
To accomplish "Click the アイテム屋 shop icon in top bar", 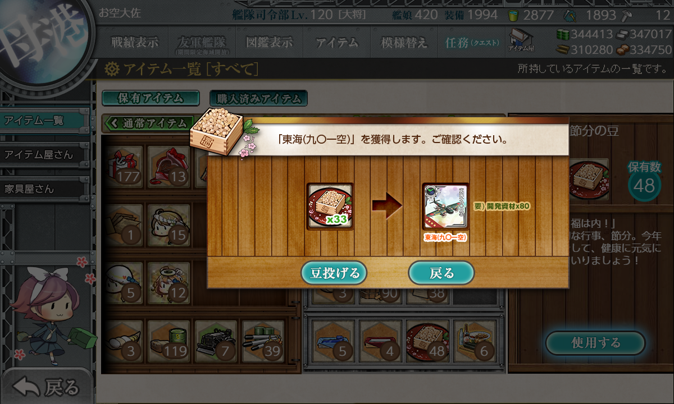I will pyautogui.click(x=521, y=40).
